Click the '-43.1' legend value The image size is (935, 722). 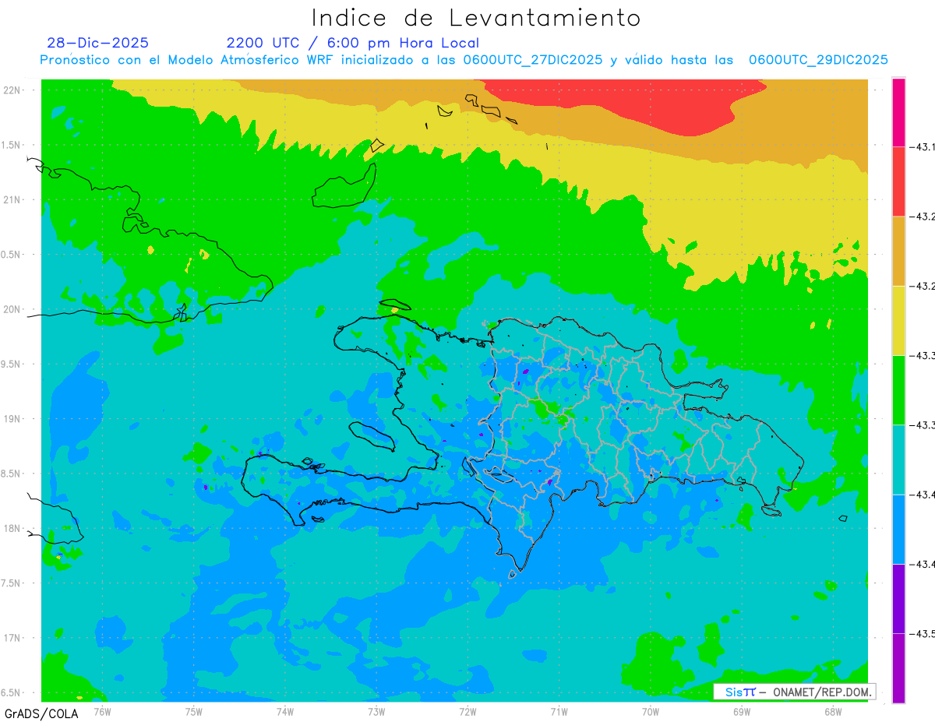pos(923,146)
